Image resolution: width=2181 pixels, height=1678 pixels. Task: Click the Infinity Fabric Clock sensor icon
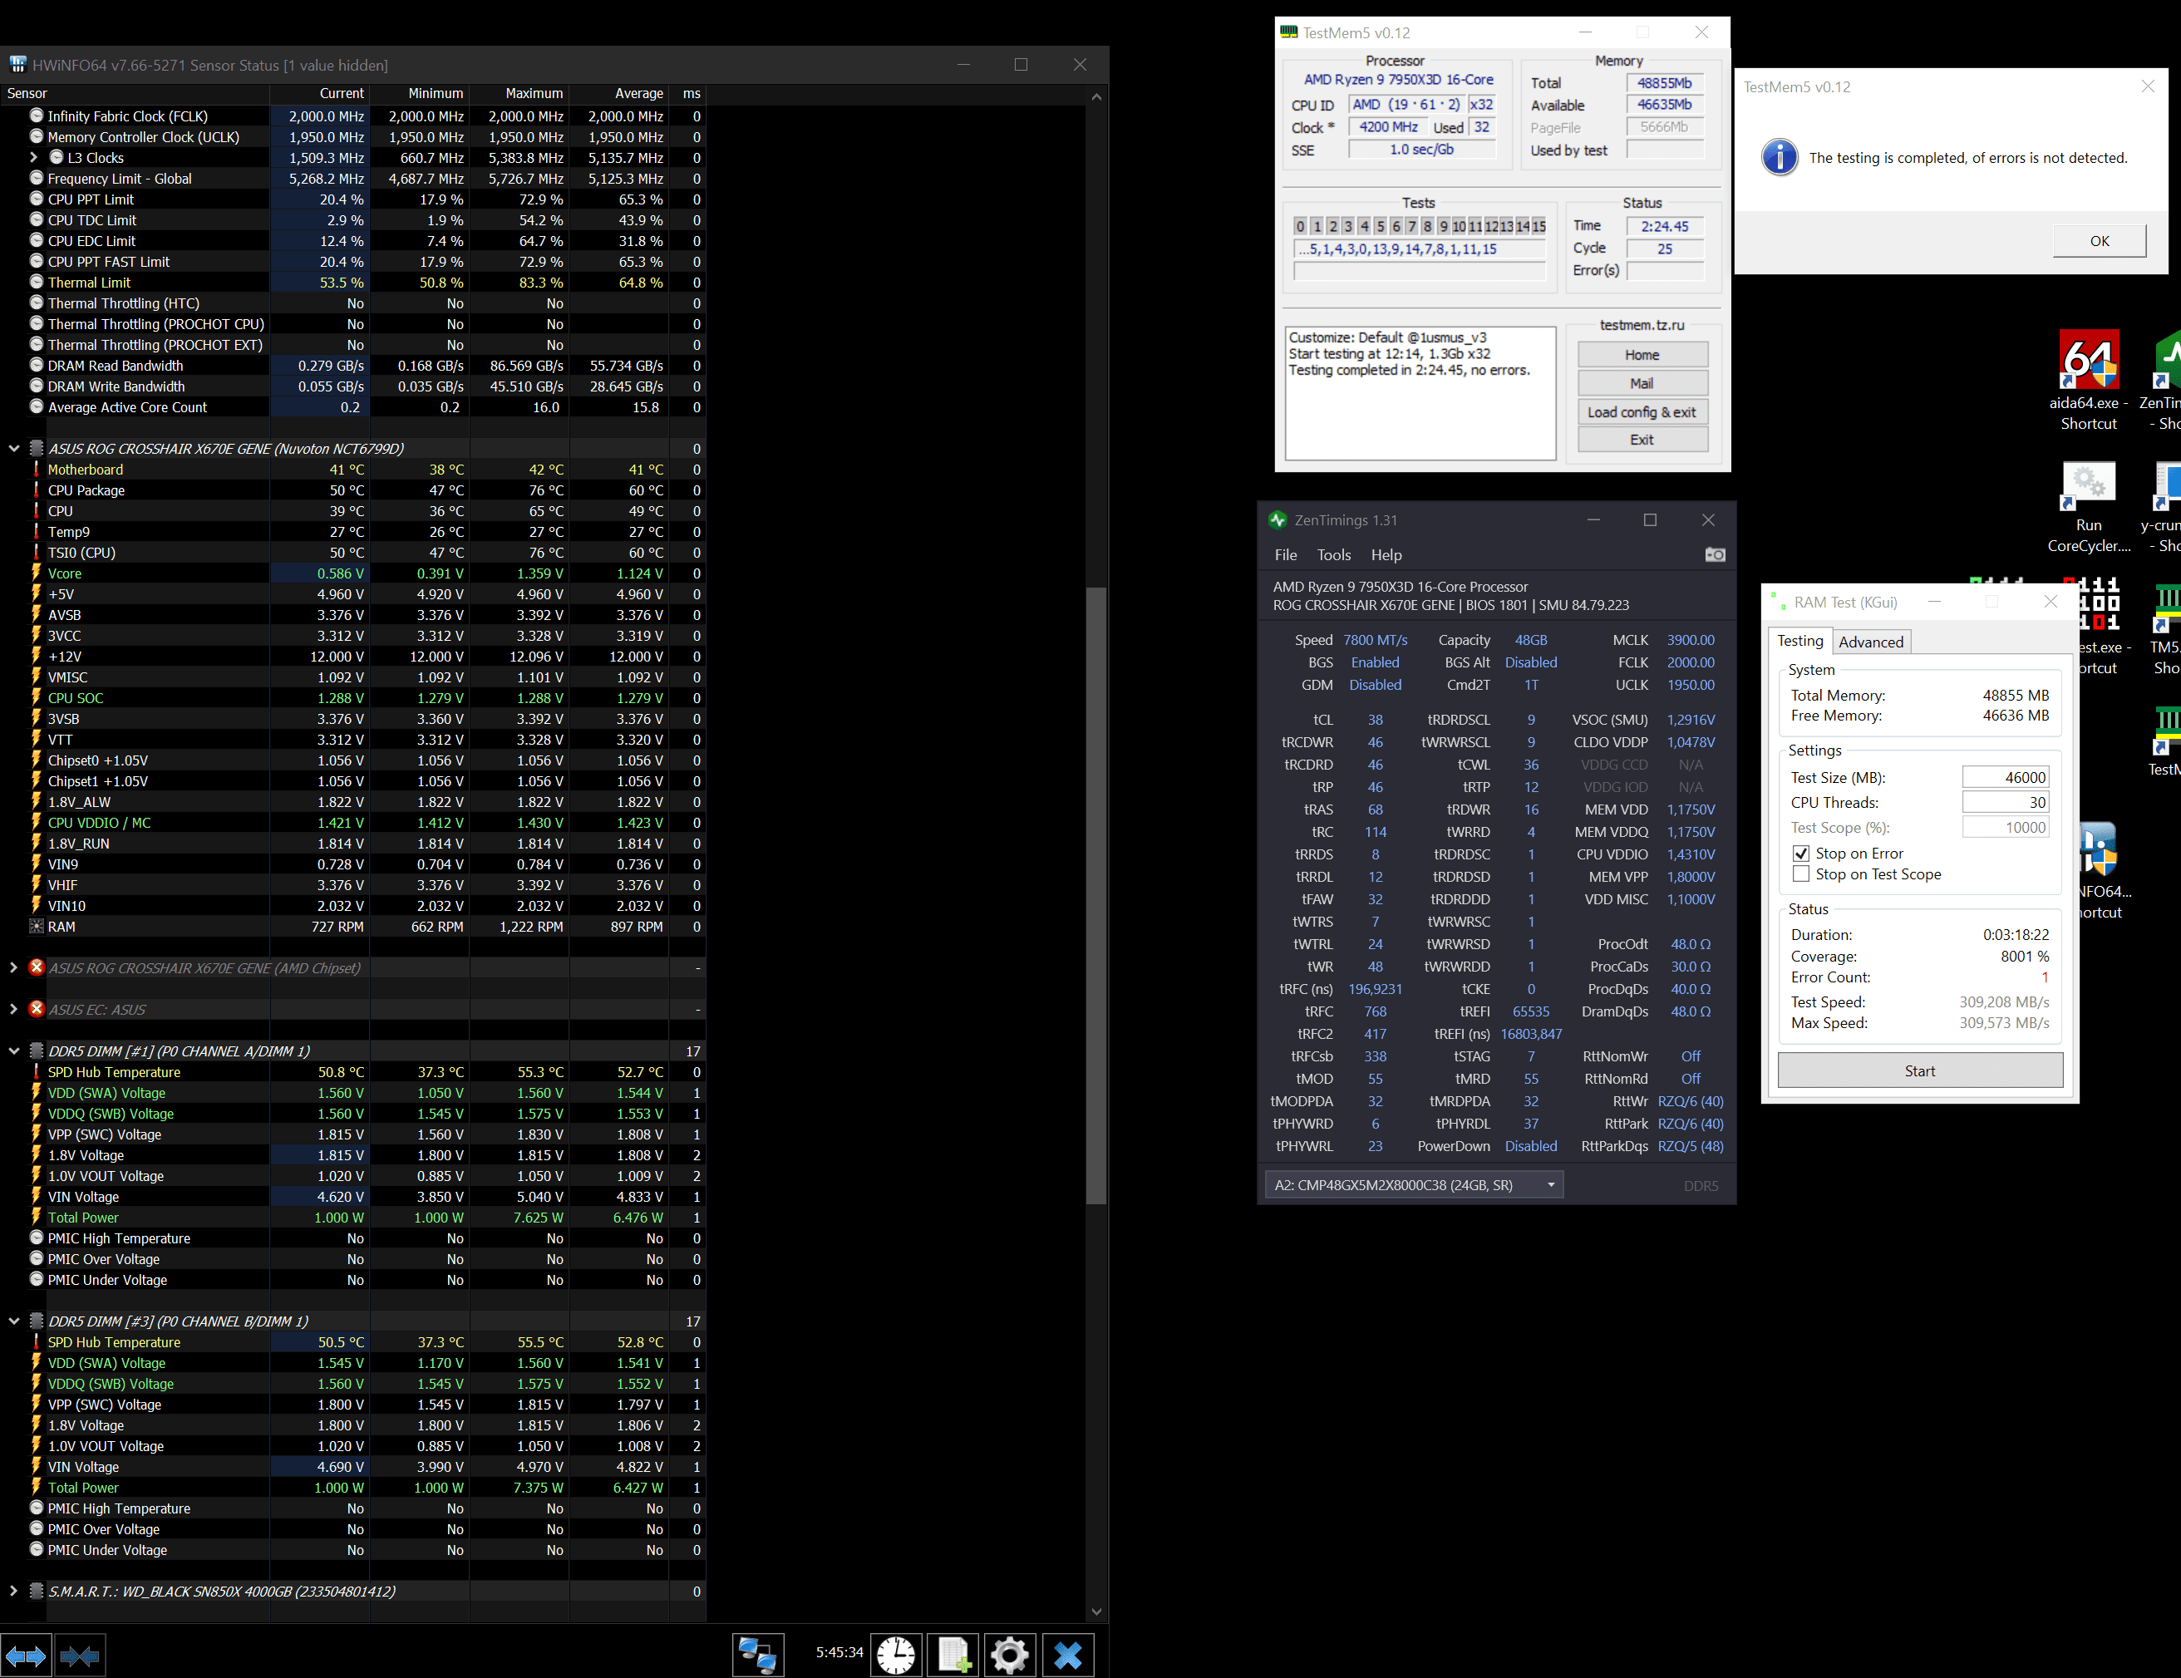click(37, 116)
